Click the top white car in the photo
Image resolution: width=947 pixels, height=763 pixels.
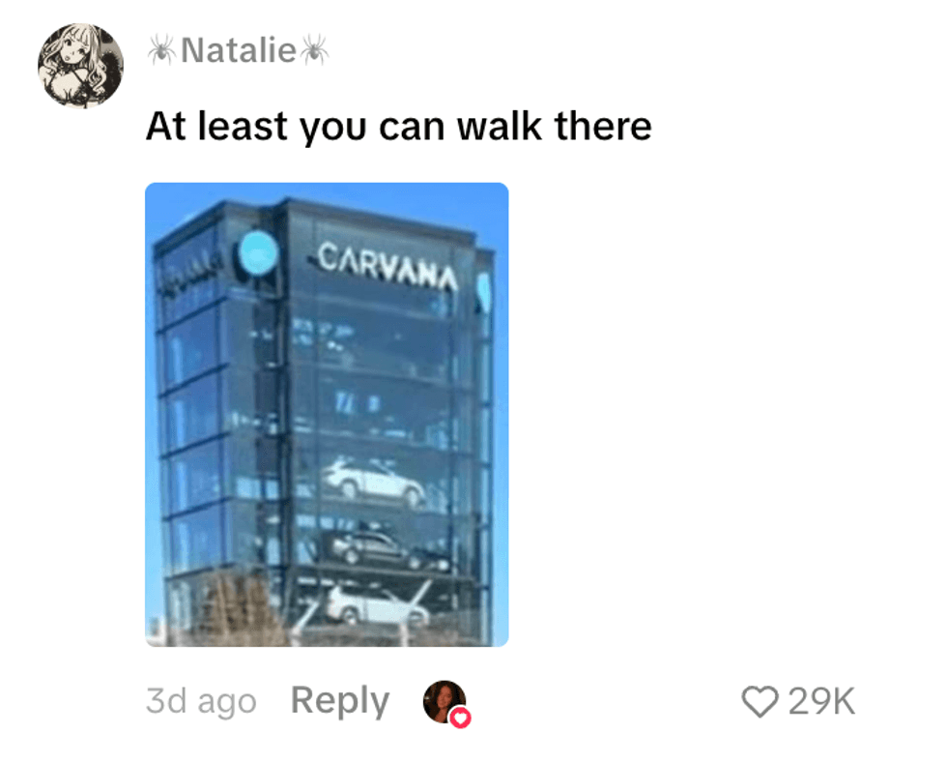pyautogui.click(x=374, y=482)
